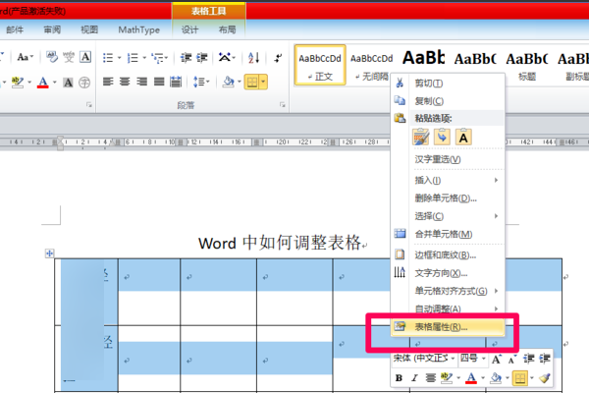Viewport: 589px width, 393px height.
Task: Open the ribbon font color dropdown arrow
Action: point(55,83)
